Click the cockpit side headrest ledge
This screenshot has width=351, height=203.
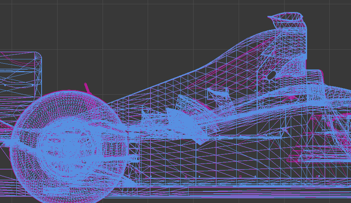pos(315,74)
